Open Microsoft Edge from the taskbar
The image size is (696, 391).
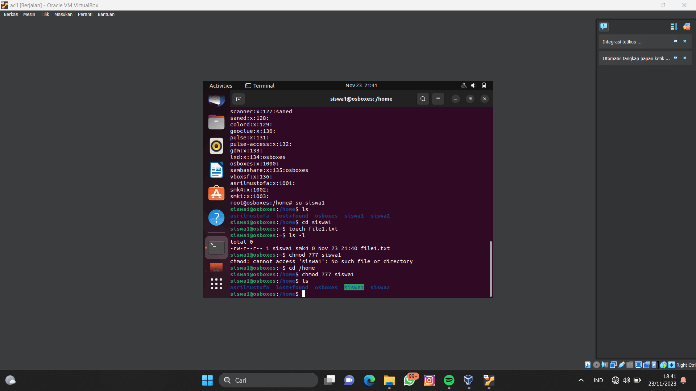pyautogui.click(x=369, y=380)
